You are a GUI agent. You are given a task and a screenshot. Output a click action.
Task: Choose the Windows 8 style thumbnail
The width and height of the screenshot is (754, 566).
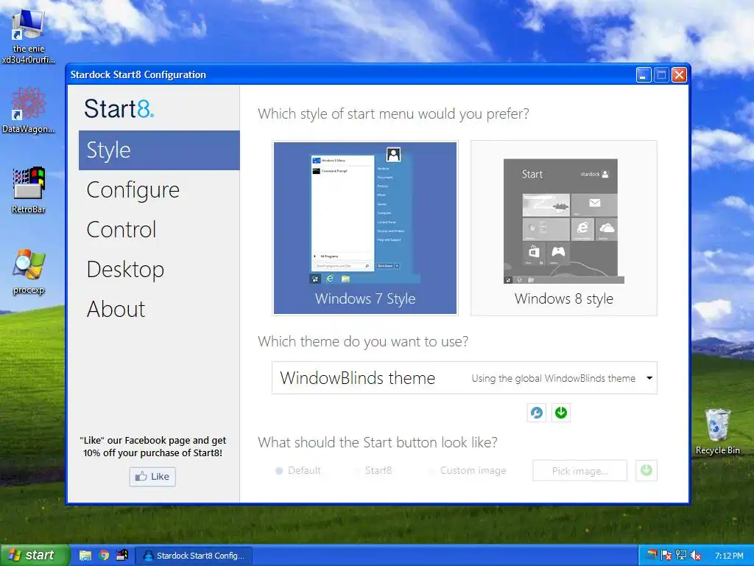tap(563, 228)
